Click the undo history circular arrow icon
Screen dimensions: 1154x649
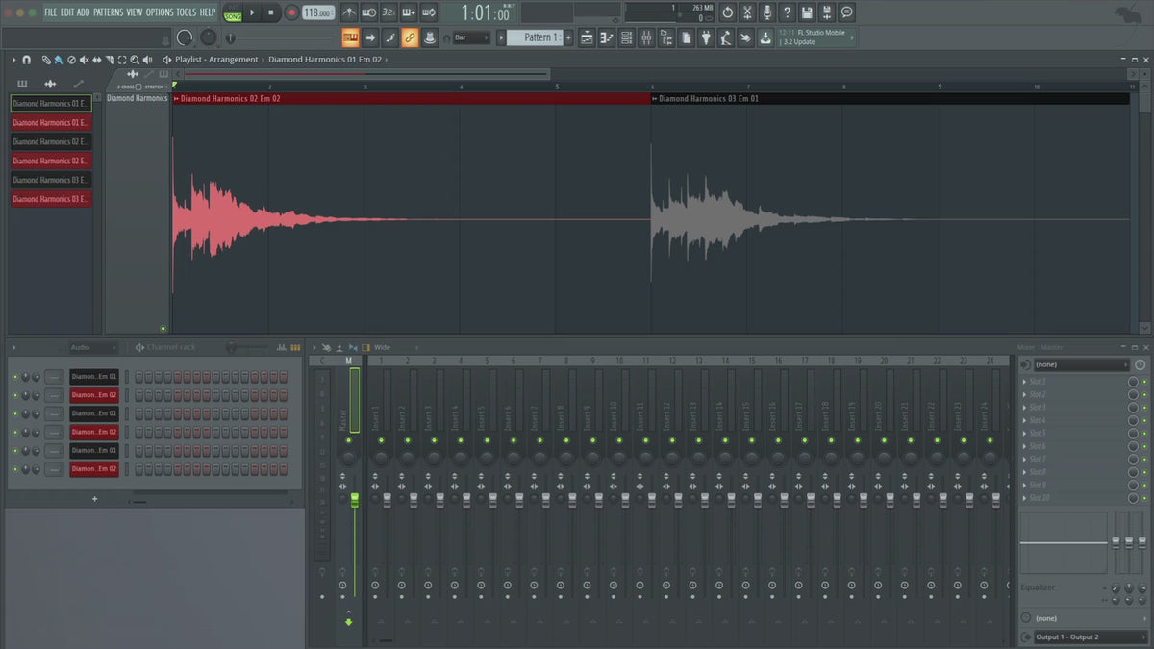(727, 12)
